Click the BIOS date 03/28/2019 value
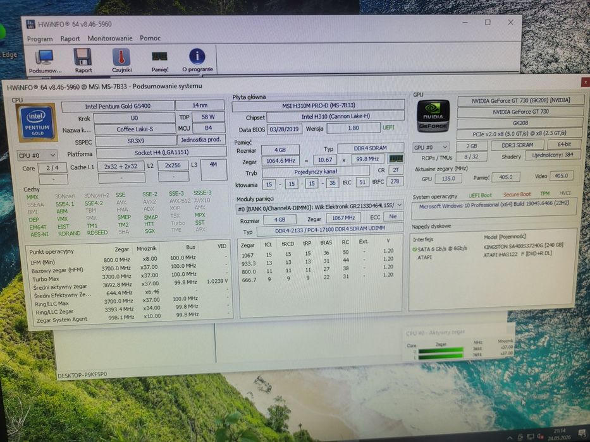 click(x=284, y=129)
